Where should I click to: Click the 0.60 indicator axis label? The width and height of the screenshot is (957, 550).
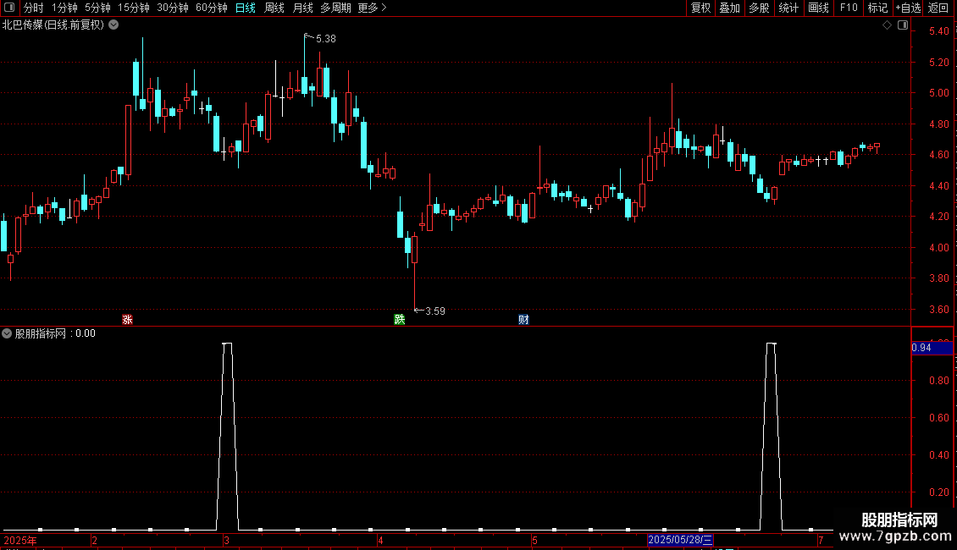(939, 418)
